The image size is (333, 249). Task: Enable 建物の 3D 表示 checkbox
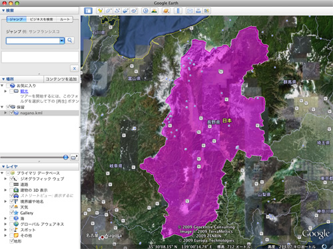(x=11, y=190)
